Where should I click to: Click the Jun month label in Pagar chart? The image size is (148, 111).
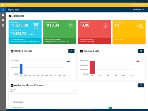131,76
